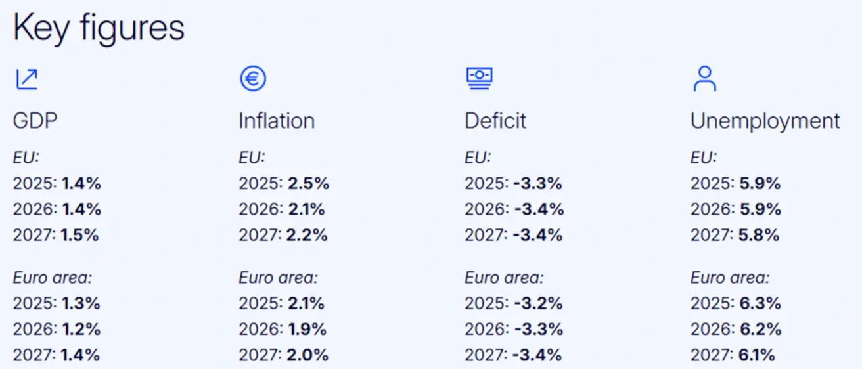Screen dimensions: 862x369
Task: Click the banknote Deficit icon
Action: pyautogui.click(x=479, y=79)
